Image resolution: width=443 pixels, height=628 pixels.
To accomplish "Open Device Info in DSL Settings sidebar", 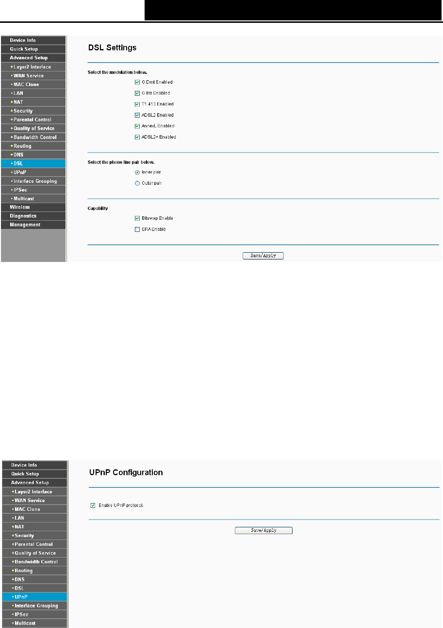I will [33, 40].
